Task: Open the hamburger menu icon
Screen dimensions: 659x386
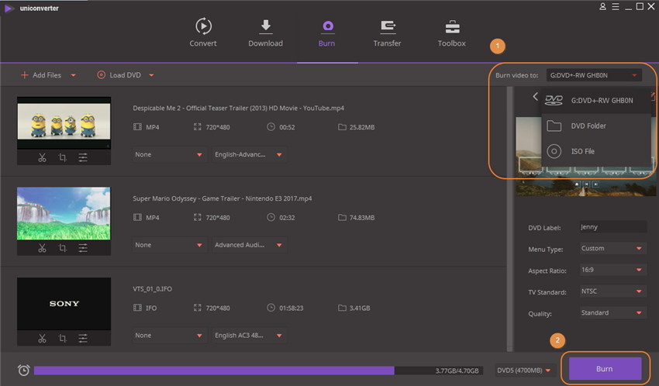Action: point(616,7)
